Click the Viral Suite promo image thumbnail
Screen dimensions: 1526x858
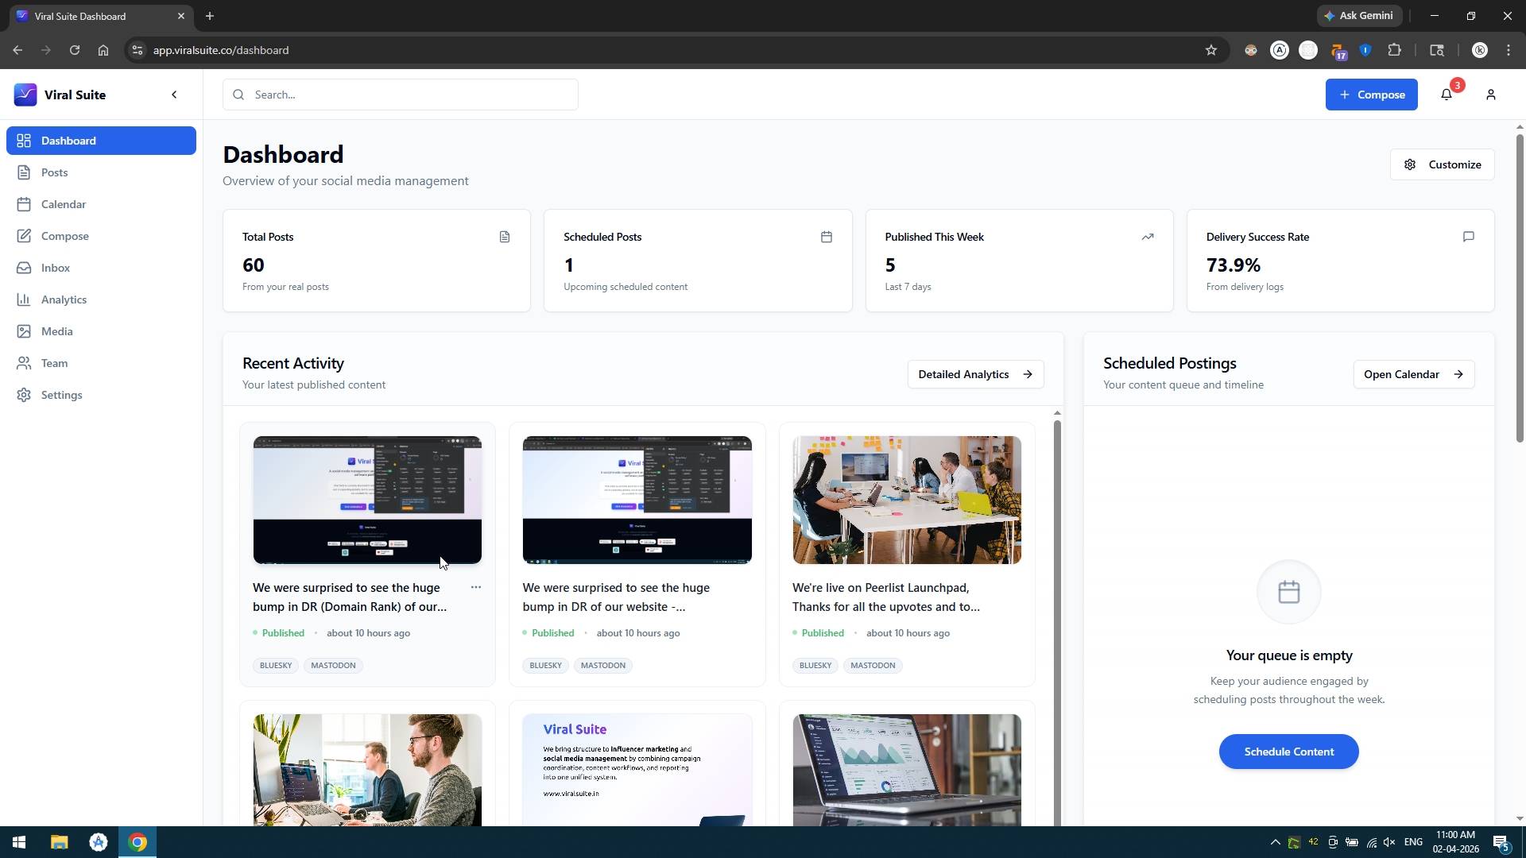click(x=637, y=770)
